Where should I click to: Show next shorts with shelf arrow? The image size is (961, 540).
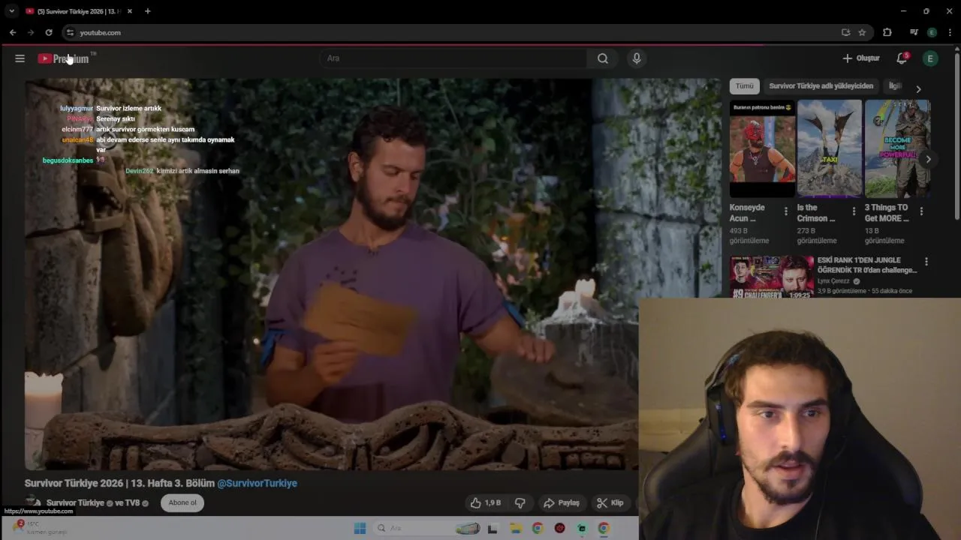pyautogui.click(x=928, y=159)
